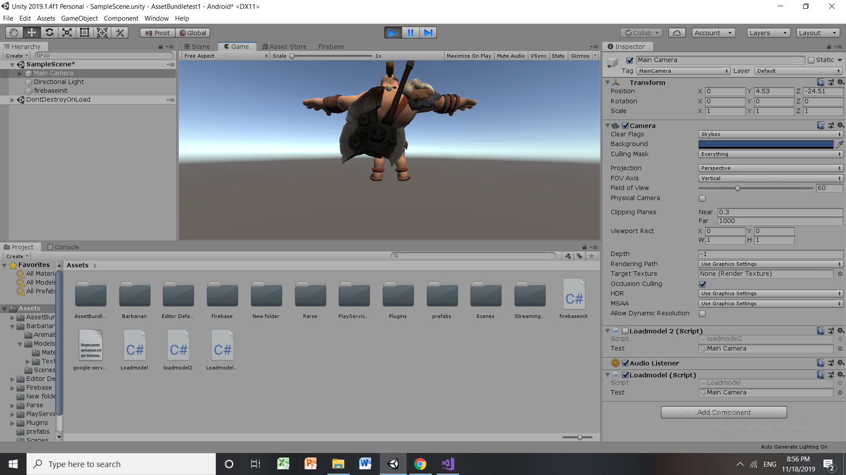Expand DontDestroyOnLoad scene in Hierarchy
846x475 pixels.
[12, 100]
